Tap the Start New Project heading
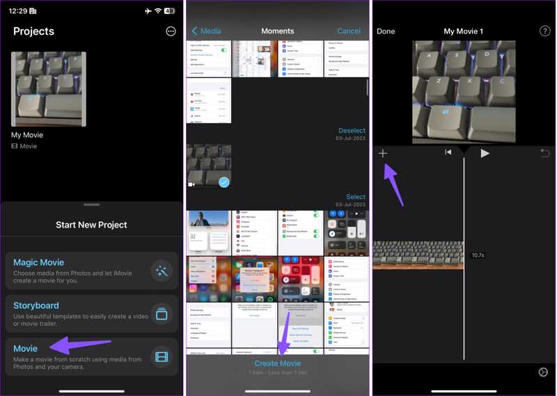The image size is (557, 396). tap(91, 225)
